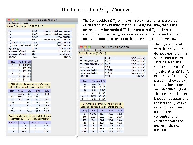
Task: Select A+T row showing [38.5%]
Action: pyautogui.click(x=20, y=77)
